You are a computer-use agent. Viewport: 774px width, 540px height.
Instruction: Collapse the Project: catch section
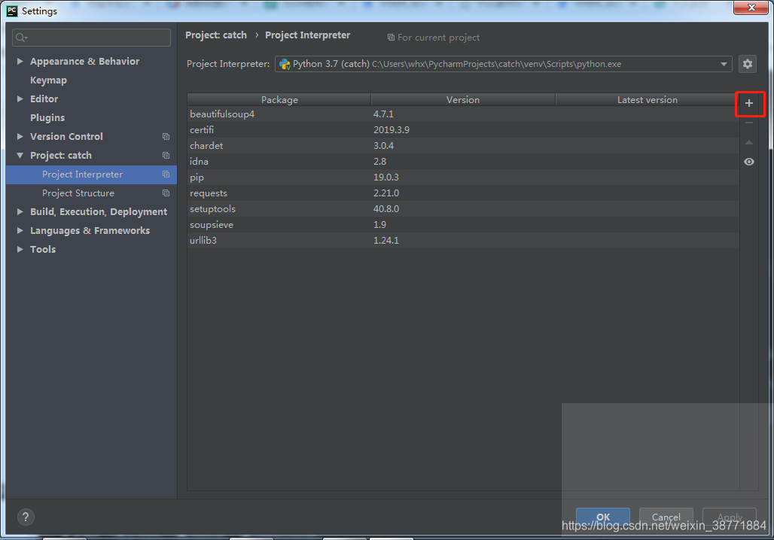[x=20, y=156]
